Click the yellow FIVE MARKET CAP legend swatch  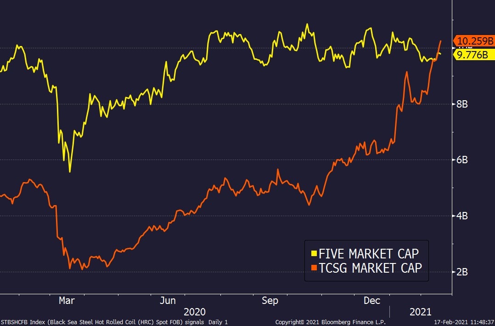click(x=314, y=254)
